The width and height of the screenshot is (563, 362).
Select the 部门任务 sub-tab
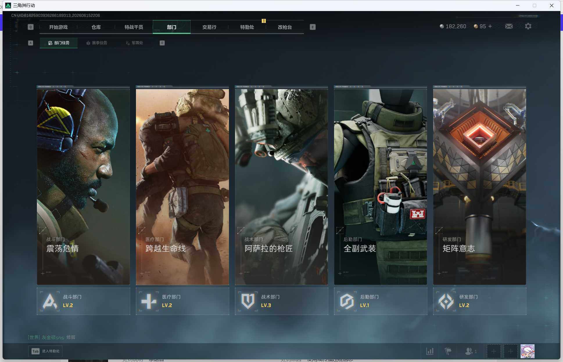(59, 43)
